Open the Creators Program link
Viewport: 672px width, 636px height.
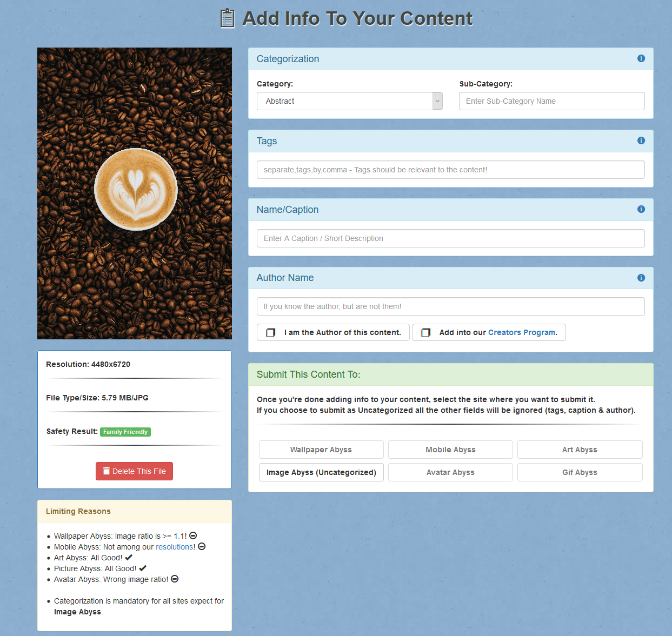[521, 332]
